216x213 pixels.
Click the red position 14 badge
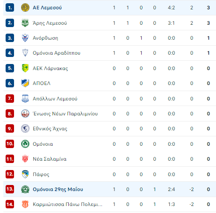[10, 204]
